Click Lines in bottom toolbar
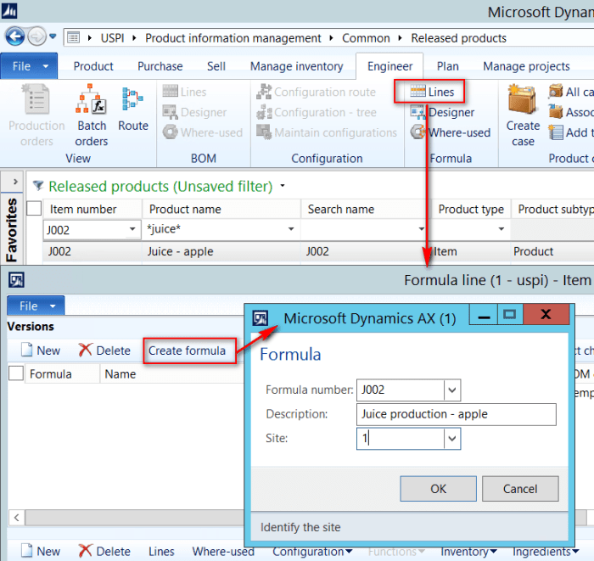594x561 pixels. pos(161,552)
